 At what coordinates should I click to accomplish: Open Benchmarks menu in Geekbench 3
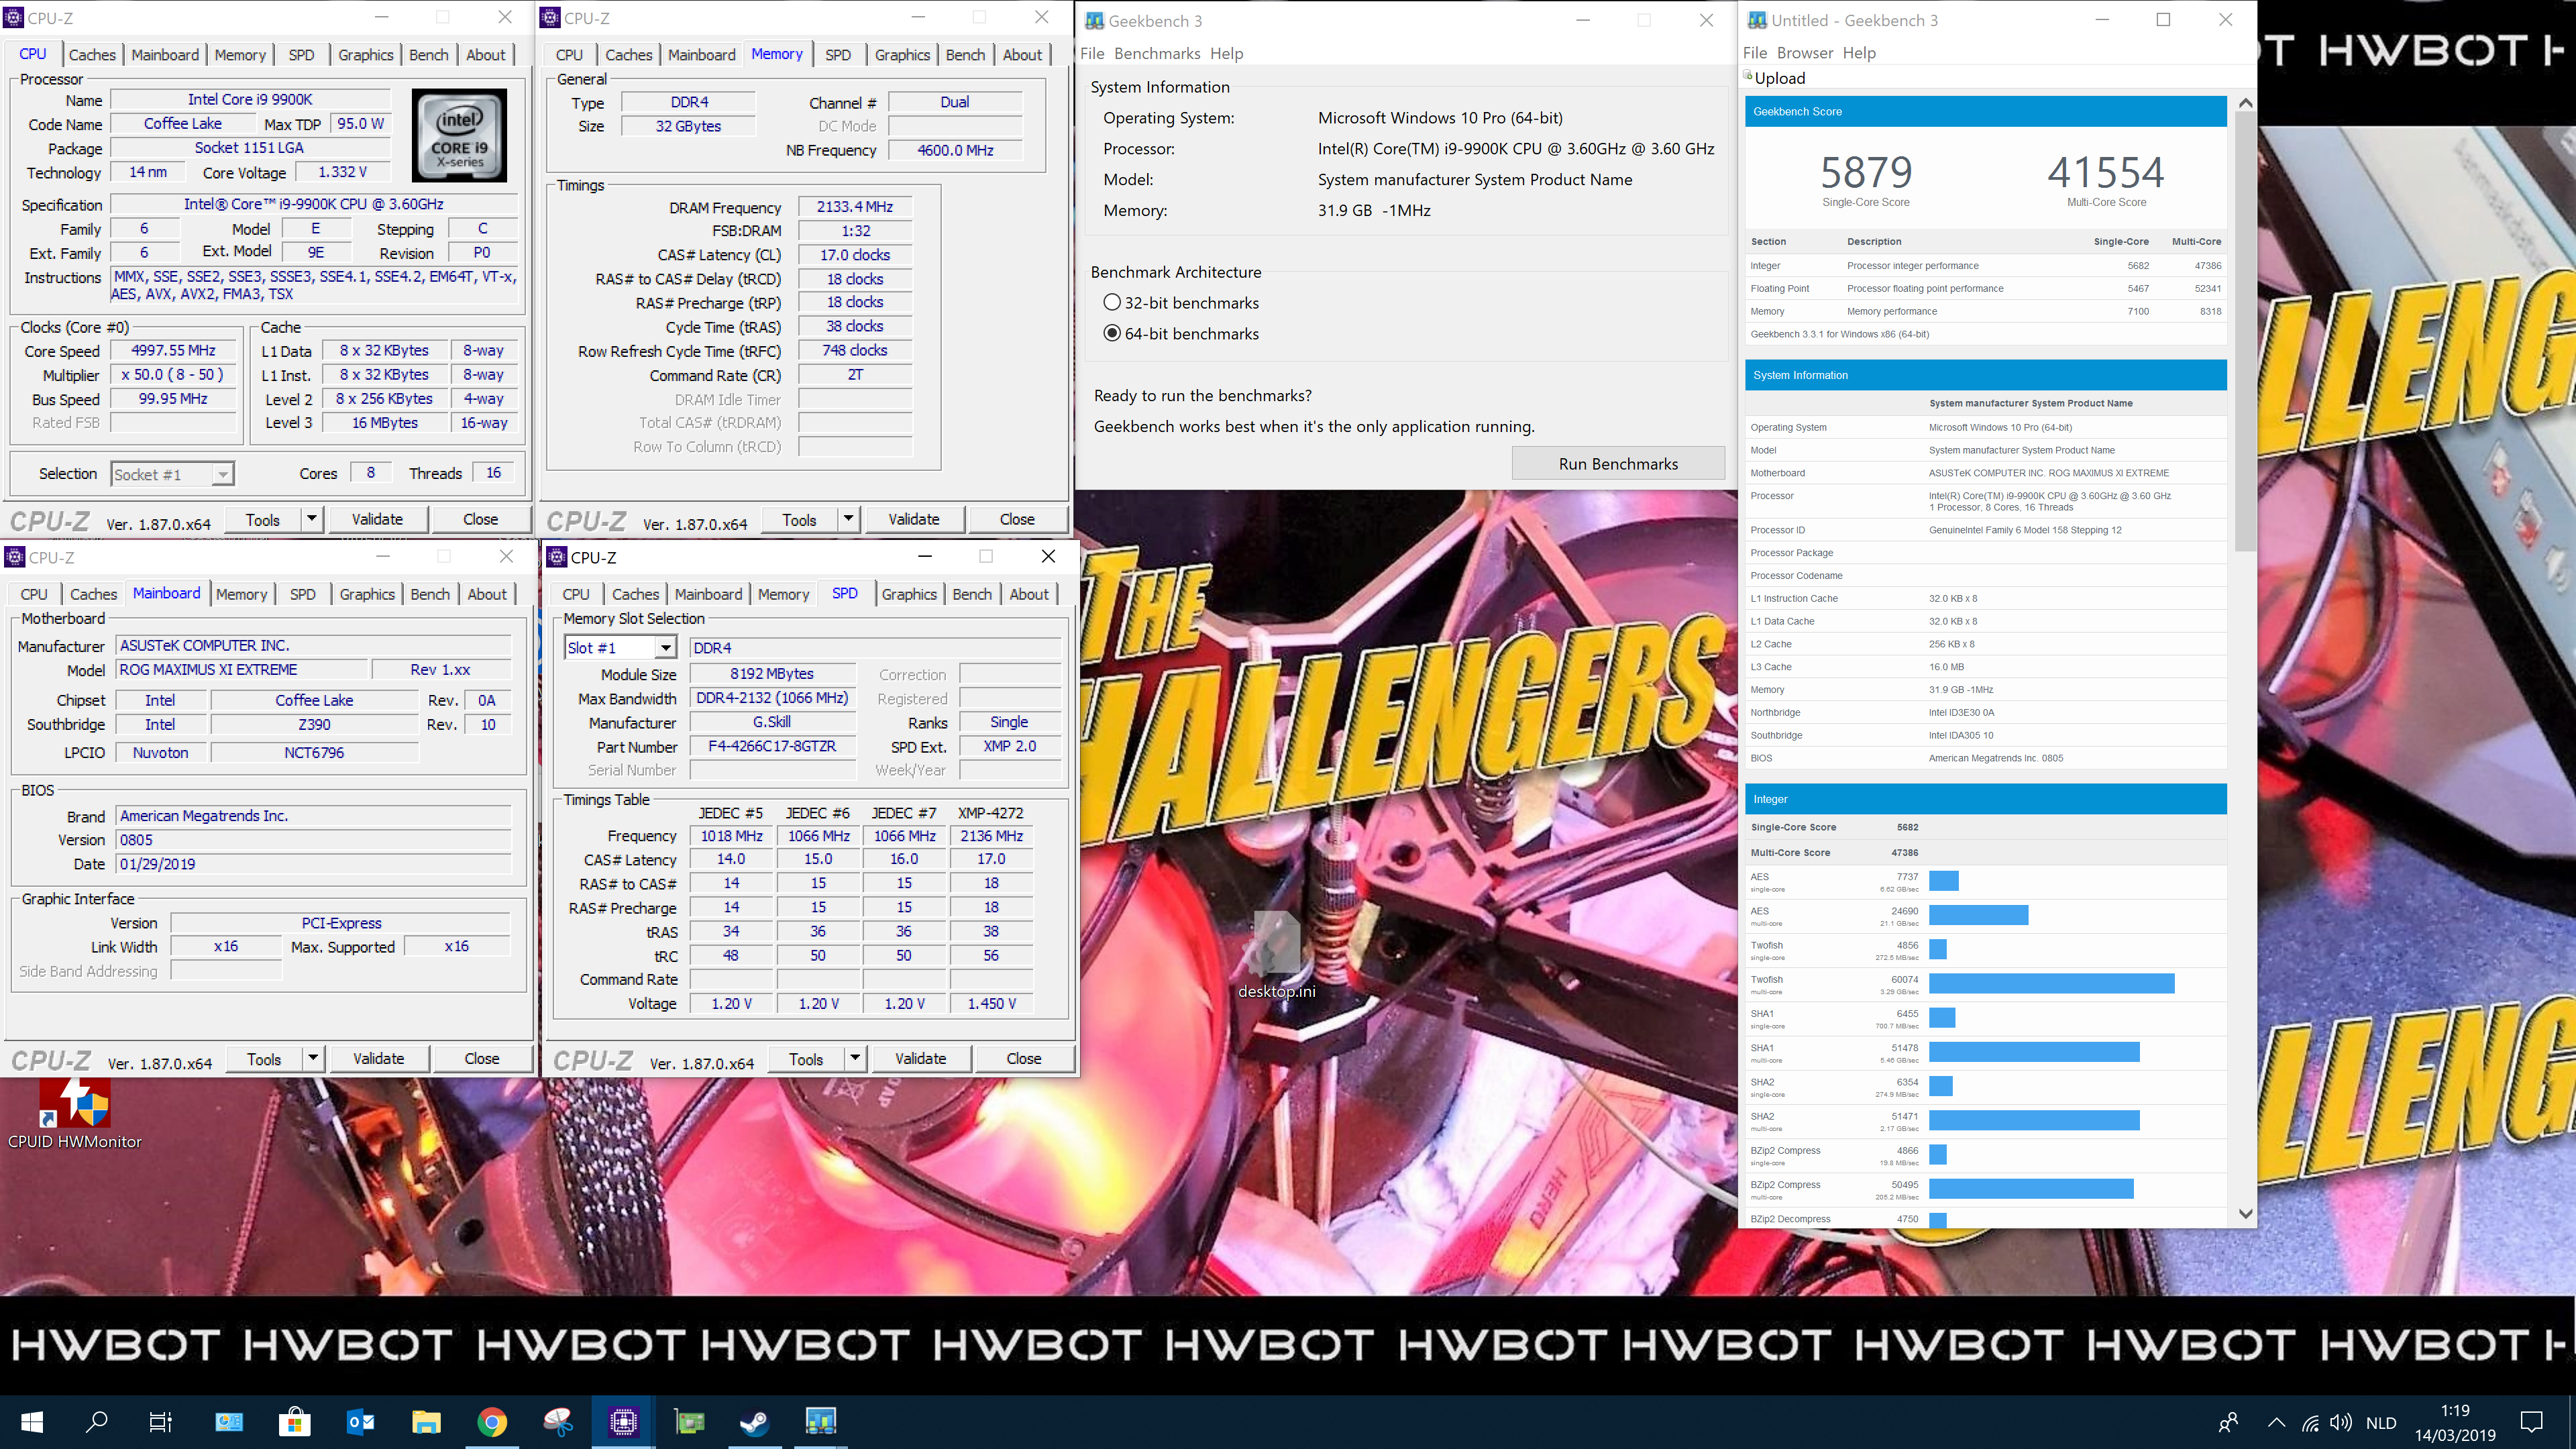click(1157, 53)
